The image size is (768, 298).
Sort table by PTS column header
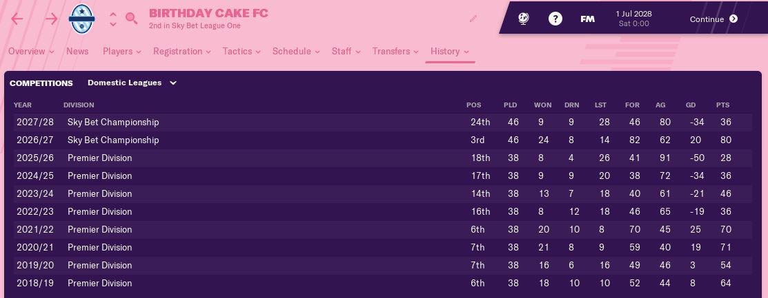point(722,105)
